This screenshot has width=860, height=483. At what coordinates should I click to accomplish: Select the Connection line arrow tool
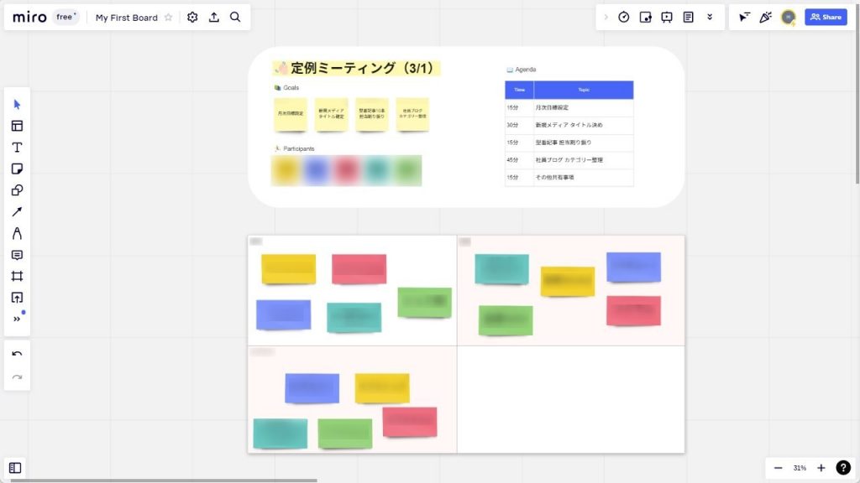[x=17, y=212]
